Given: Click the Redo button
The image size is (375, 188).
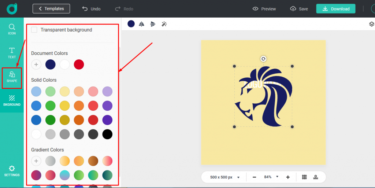Looking at the screenshot, I should 124,9.
